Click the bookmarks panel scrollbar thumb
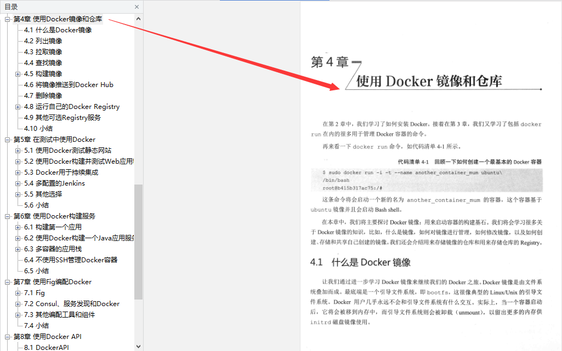The height and width of the screenshot is (351, 562). coord(138,242)
